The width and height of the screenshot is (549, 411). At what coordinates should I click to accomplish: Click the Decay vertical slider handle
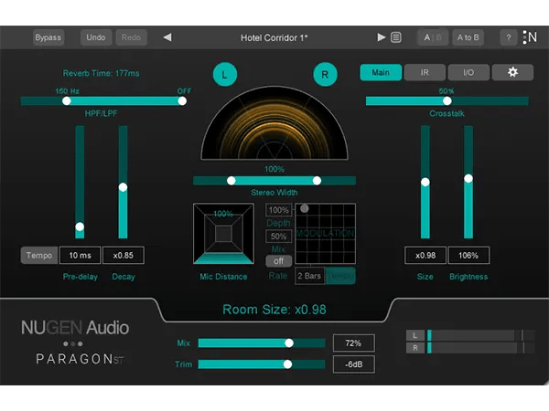click(x=123, y=187)
